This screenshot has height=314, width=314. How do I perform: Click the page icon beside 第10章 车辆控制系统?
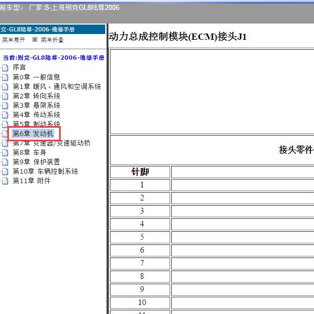(5, 171)
